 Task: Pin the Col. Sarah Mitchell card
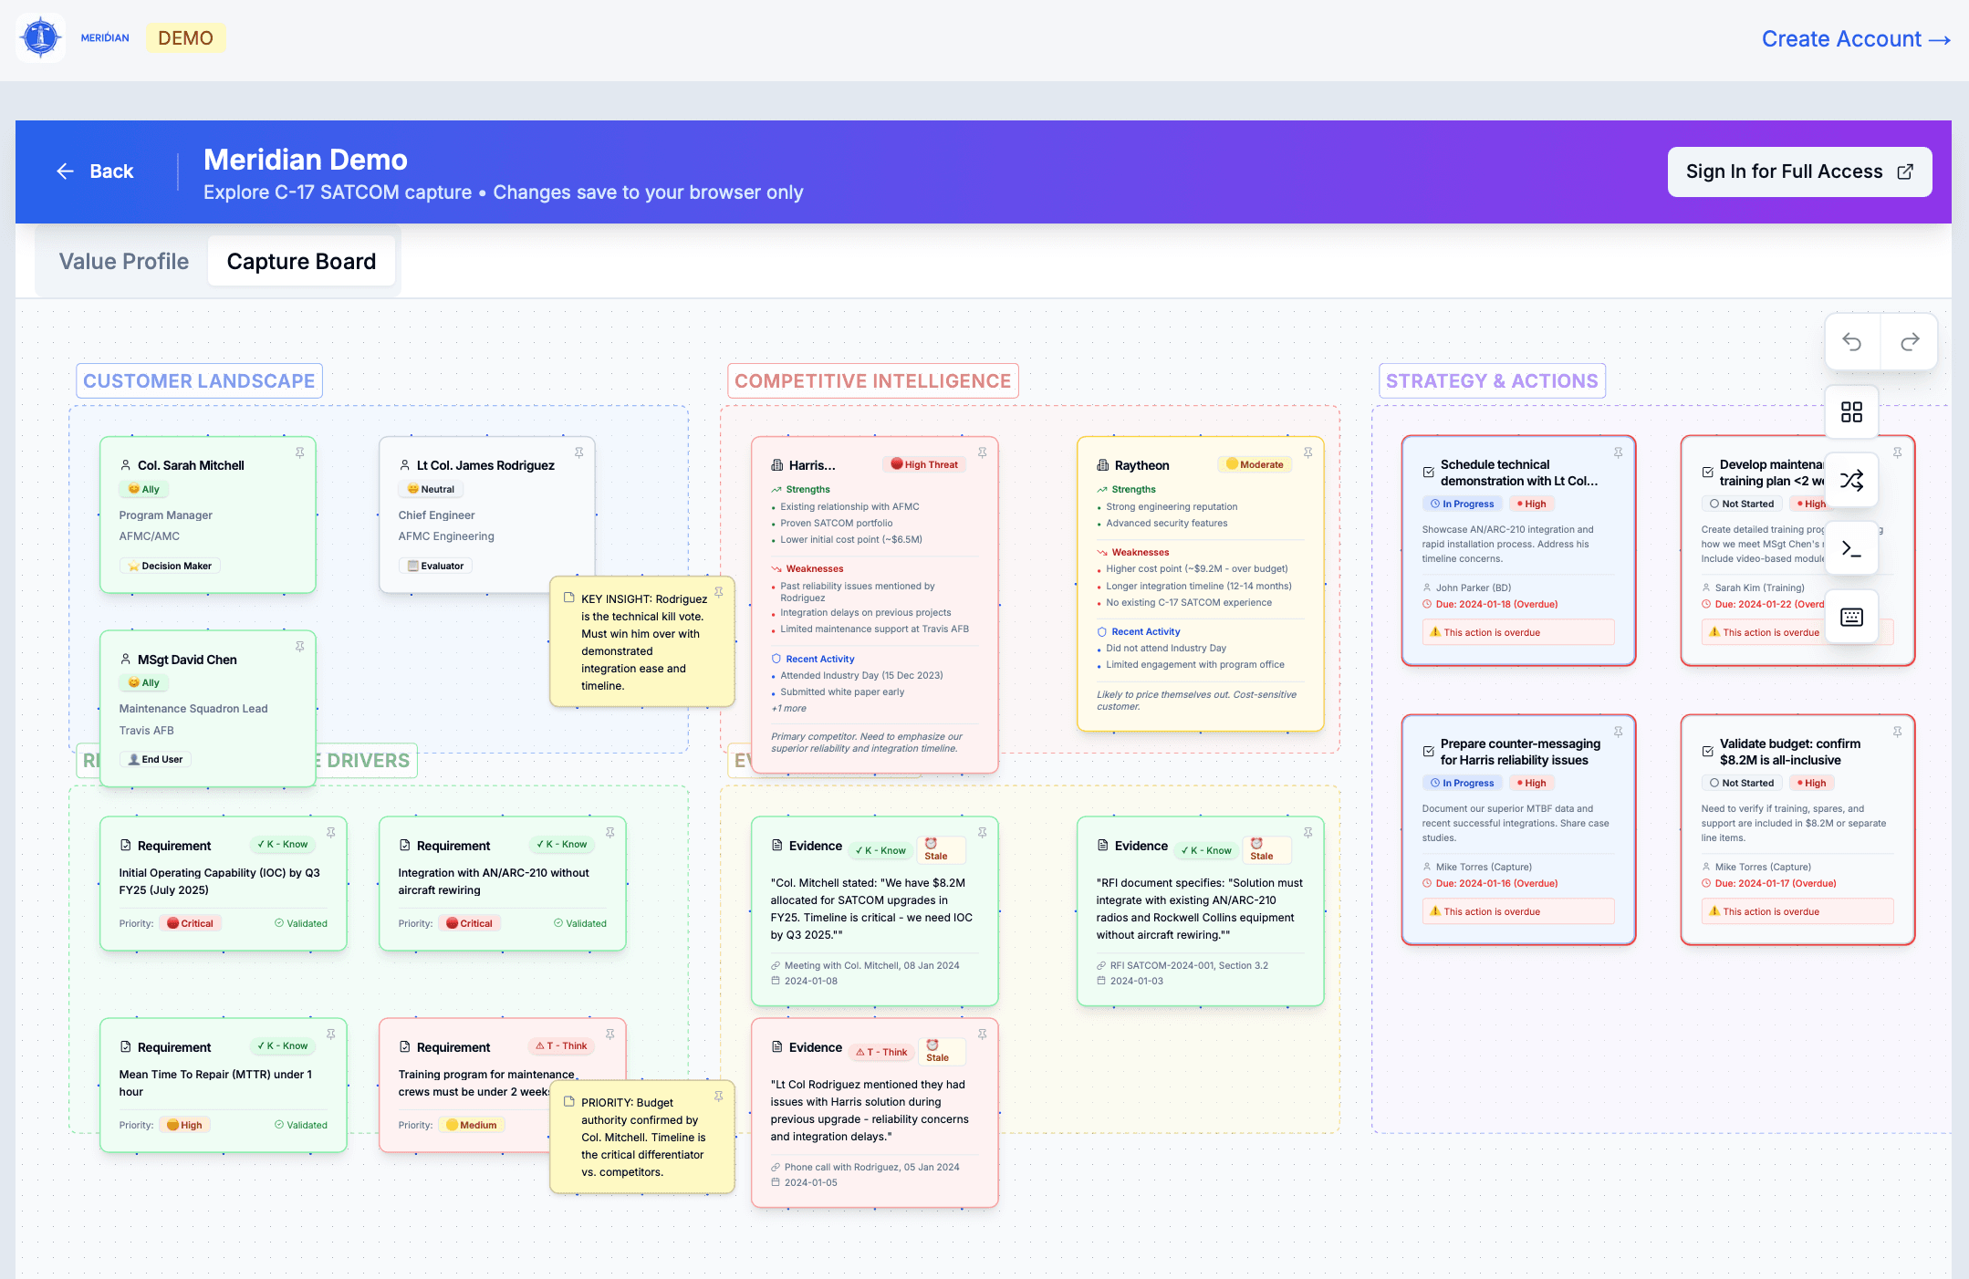tap(299, 452)
